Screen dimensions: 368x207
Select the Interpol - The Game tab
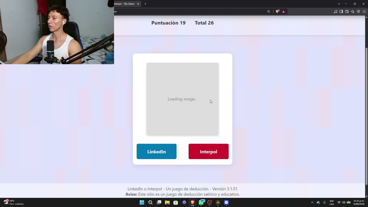tap(126, 4)
